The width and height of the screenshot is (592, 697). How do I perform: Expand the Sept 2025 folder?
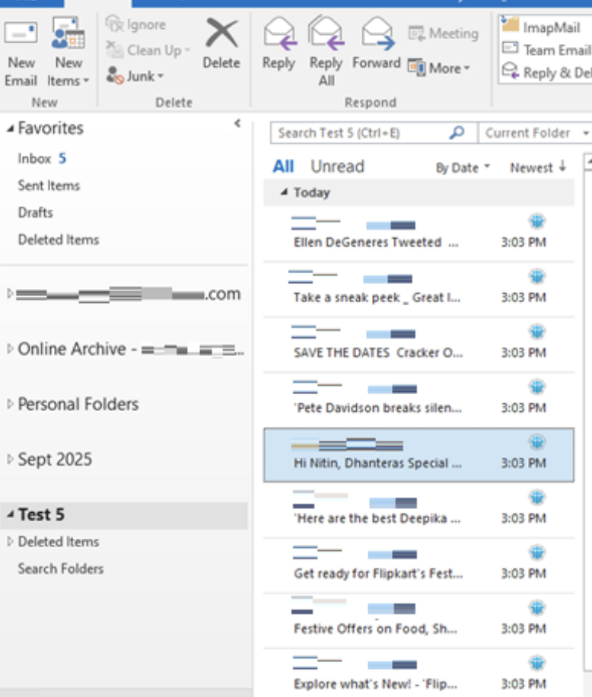tap(10, 460)
